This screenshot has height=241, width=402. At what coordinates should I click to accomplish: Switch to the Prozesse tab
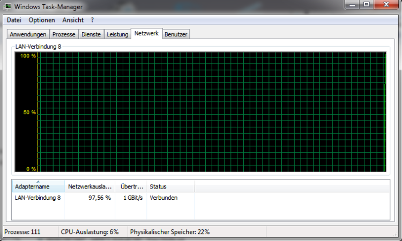(64, 34)
